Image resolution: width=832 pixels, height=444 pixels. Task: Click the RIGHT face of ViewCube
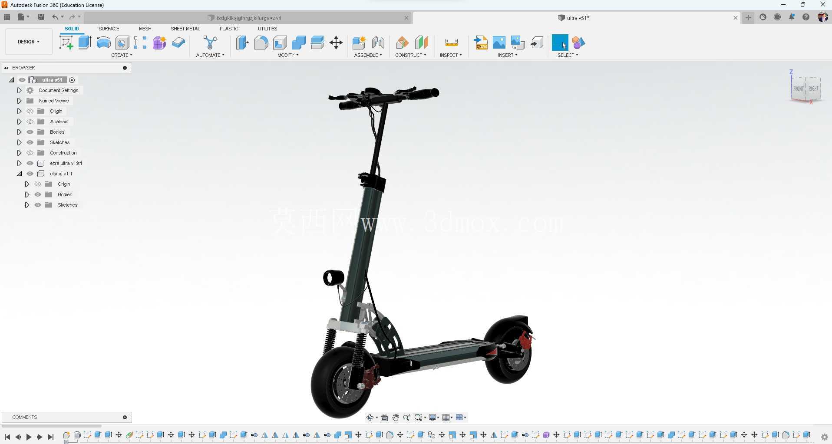pyautogui.click(x=813, y=89)
